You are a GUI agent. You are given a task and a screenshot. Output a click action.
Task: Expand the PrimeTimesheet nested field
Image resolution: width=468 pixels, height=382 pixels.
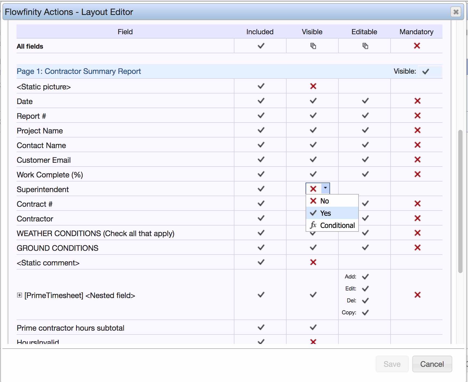(x=19, y=295)
